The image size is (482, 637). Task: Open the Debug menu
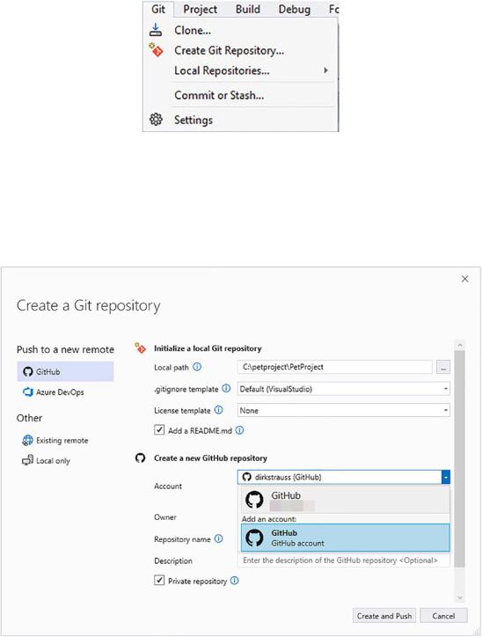coord(294,9)
